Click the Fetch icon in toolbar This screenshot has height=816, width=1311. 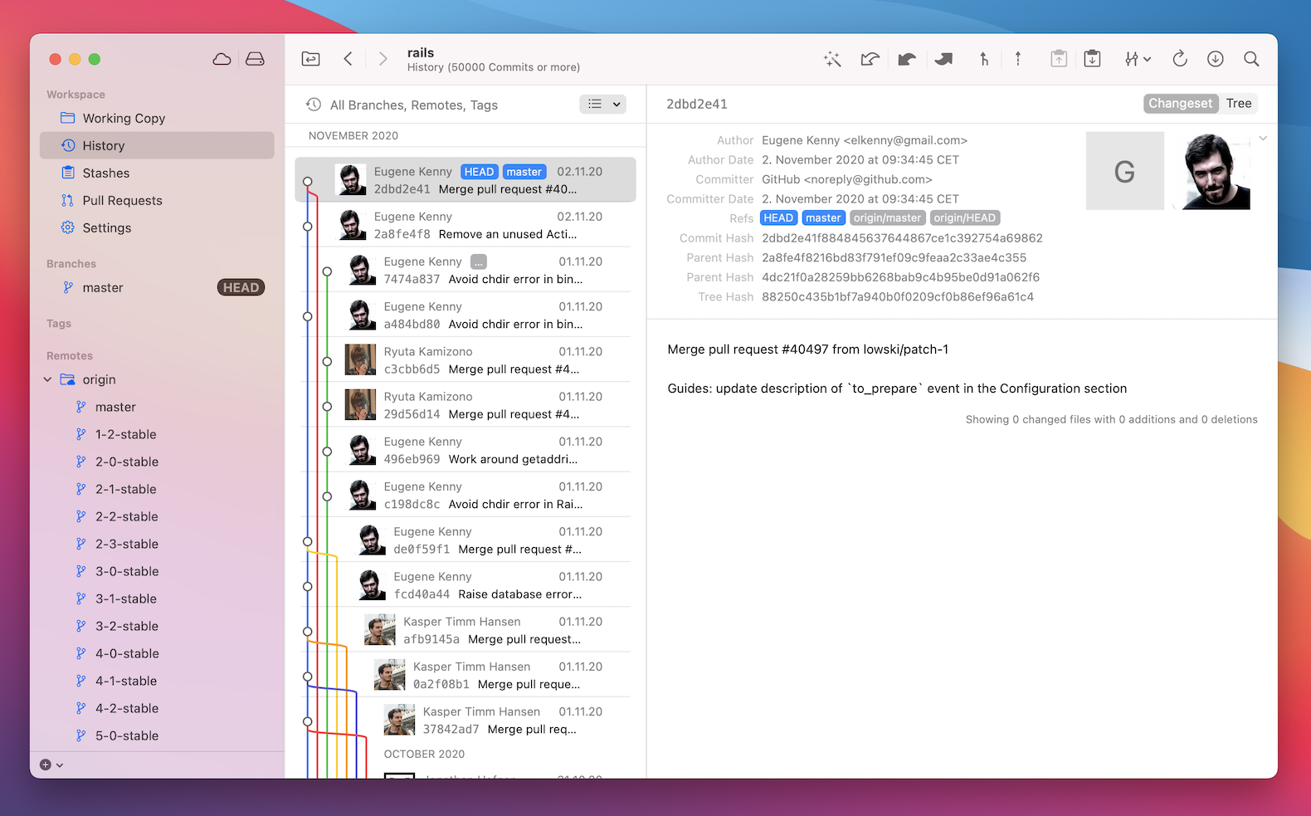click(x=870, y=59)
